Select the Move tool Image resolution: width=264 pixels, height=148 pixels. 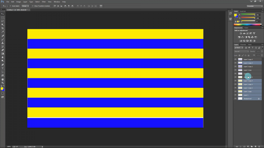coord(3,14)
